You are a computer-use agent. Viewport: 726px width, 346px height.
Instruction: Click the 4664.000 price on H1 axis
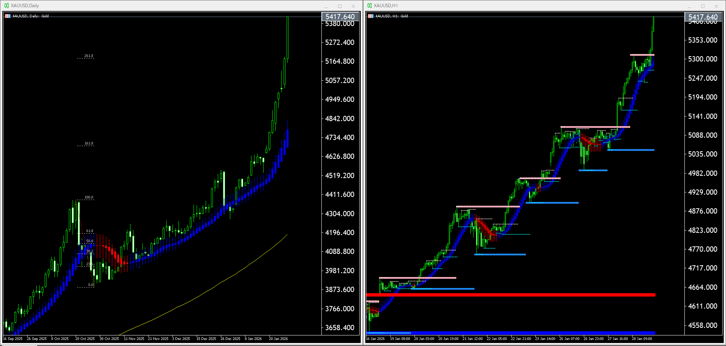[703, 288]
